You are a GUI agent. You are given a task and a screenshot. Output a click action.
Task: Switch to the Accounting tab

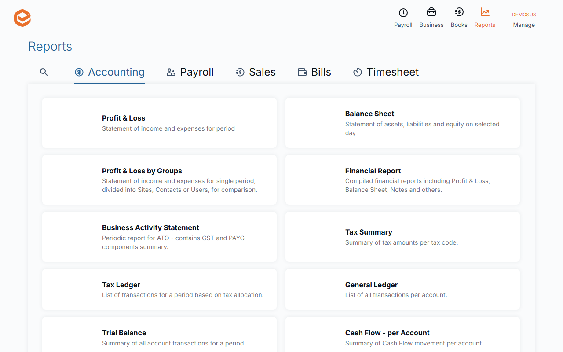click(110, 72)
